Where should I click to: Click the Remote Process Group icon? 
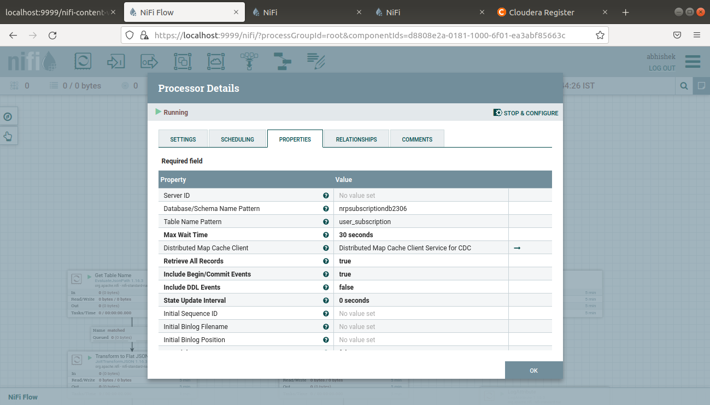[216, 61]
